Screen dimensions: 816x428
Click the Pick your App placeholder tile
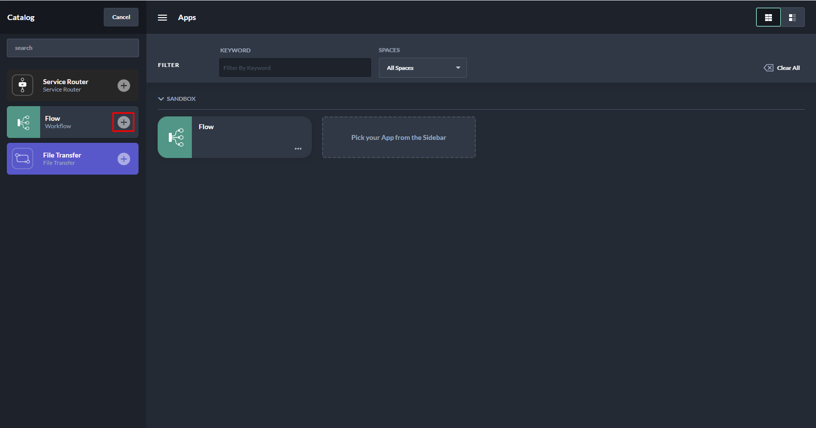(398, 137)
